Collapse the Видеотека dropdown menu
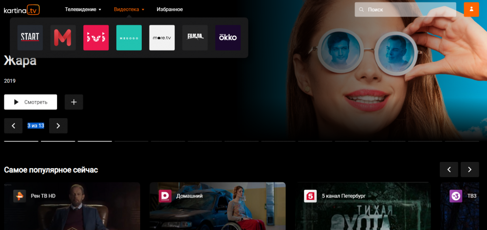Viewport: 487px width, 230px height. [x=129, y=9]
